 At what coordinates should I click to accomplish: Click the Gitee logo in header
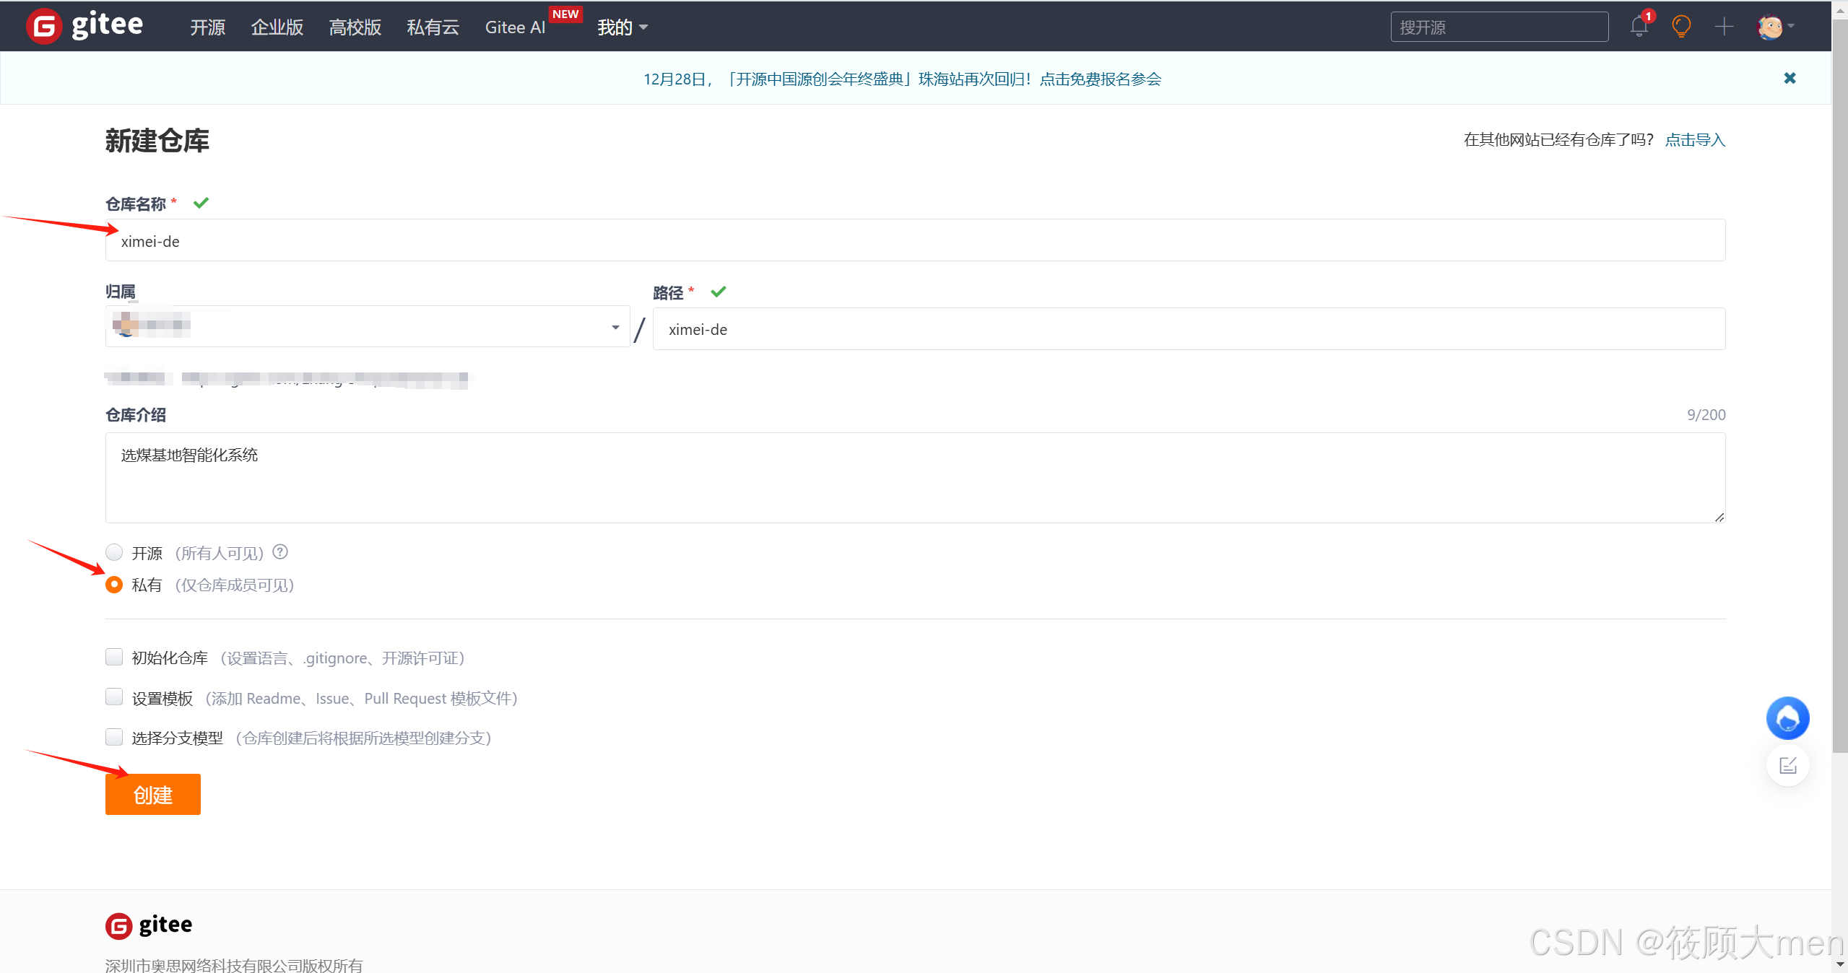pyautogui.click(x=84, y=26)
